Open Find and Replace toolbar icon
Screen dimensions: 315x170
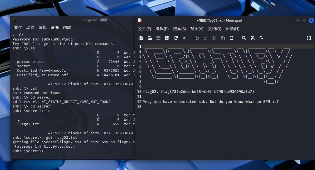tap(253, 38)
